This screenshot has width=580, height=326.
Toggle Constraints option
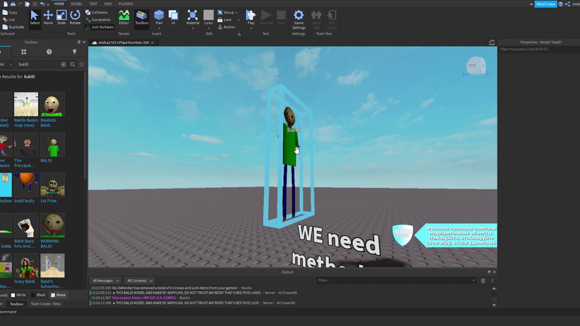[98, 19]
